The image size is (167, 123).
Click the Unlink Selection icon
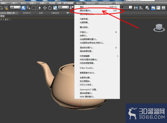click(x=1, y=8)
